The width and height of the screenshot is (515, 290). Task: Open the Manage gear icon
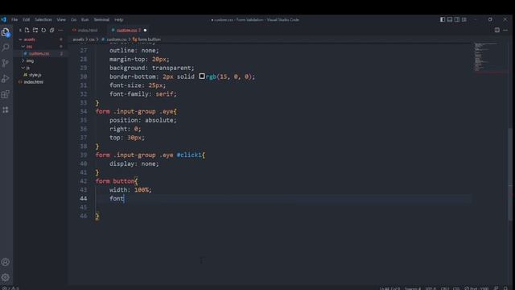pos(6,277)
